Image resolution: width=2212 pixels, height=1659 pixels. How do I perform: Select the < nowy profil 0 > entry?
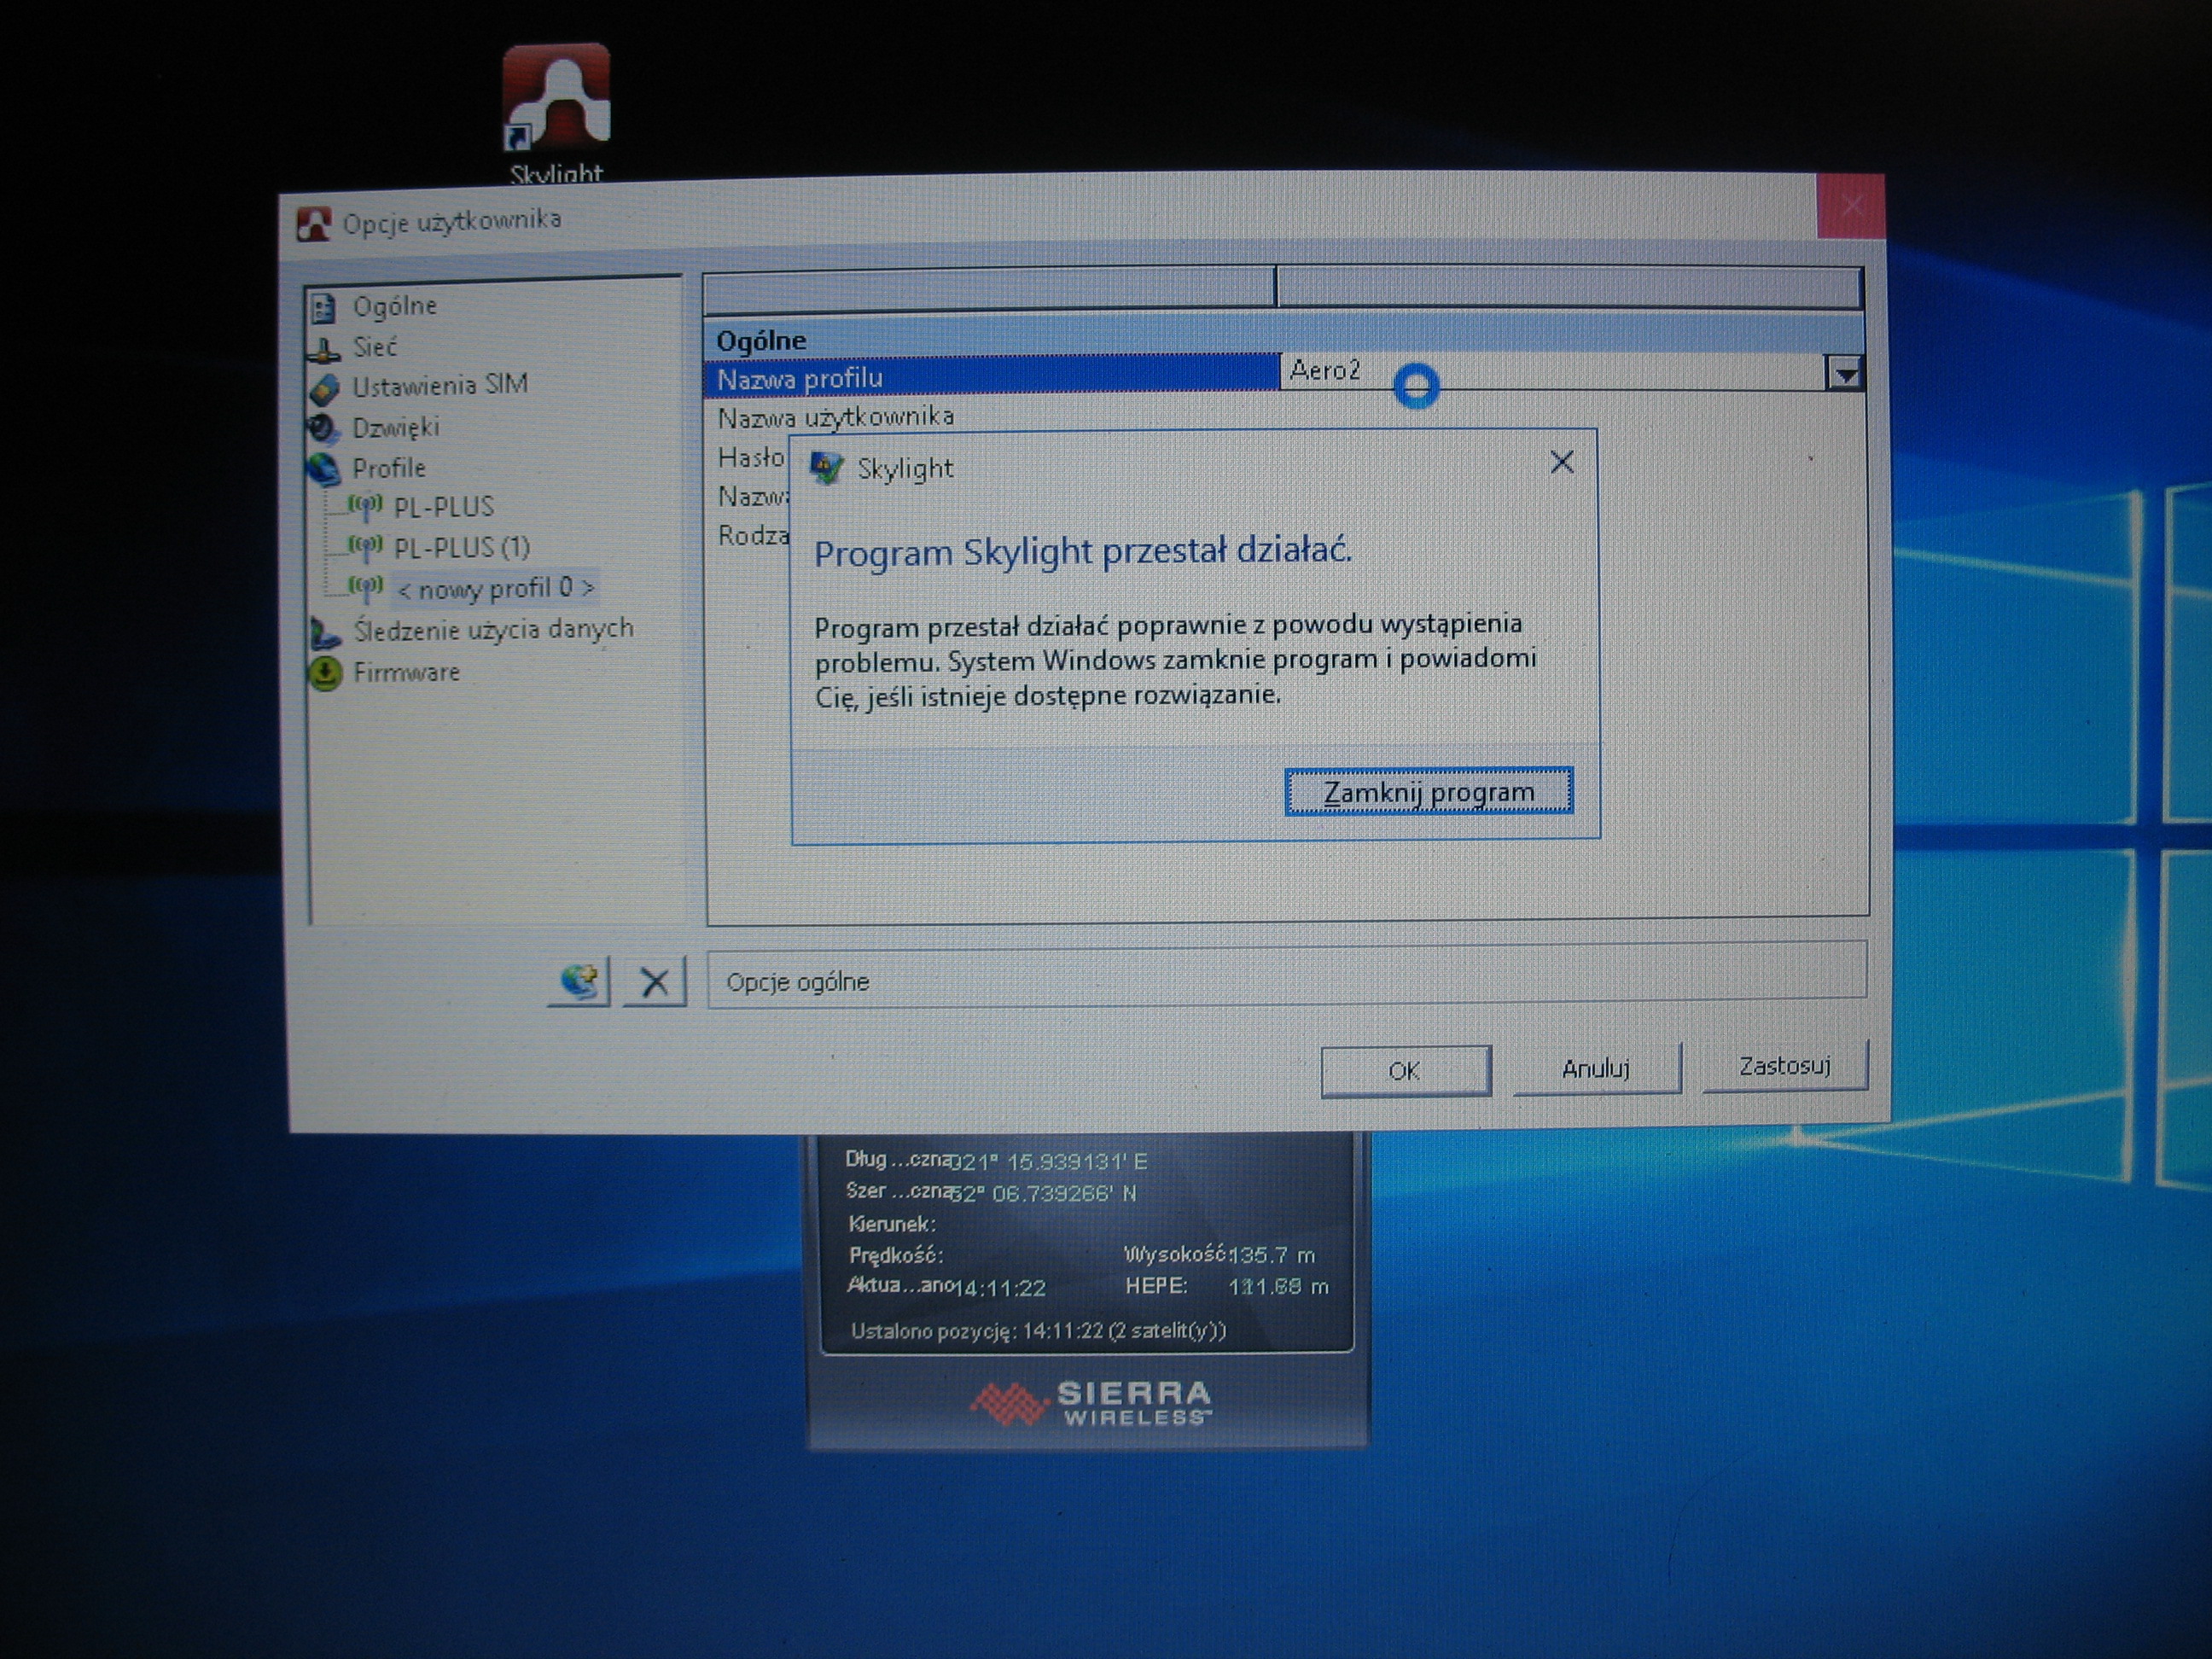coord(496,588)
